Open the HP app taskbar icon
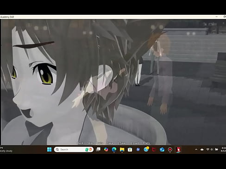Screen dimensions: 226x169 click(138, 149)
